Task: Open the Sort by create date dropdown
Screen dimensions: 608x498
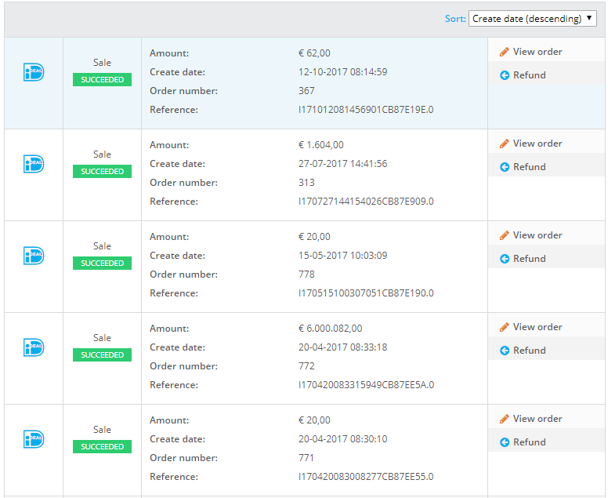Action: click(x=532, y=19)
